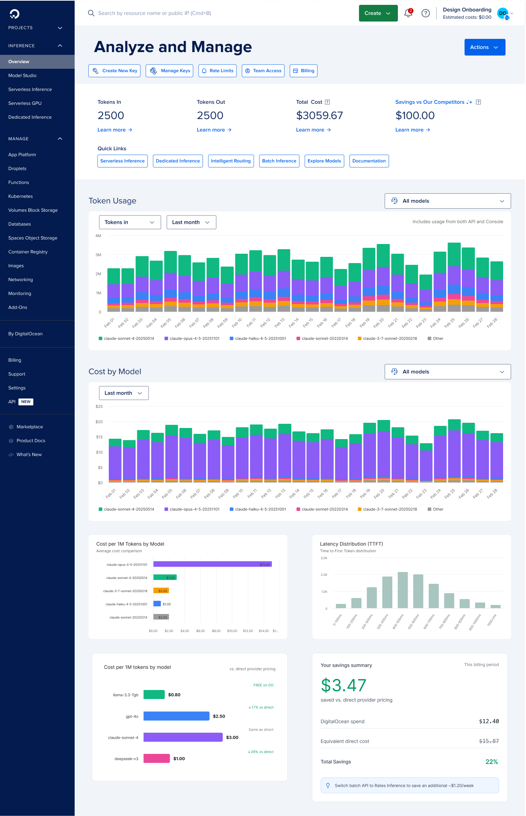This screenshot has height=816, width=526.
Task: Open Cost by Model Last month dropdown
Action: click(x=124, y=393)
